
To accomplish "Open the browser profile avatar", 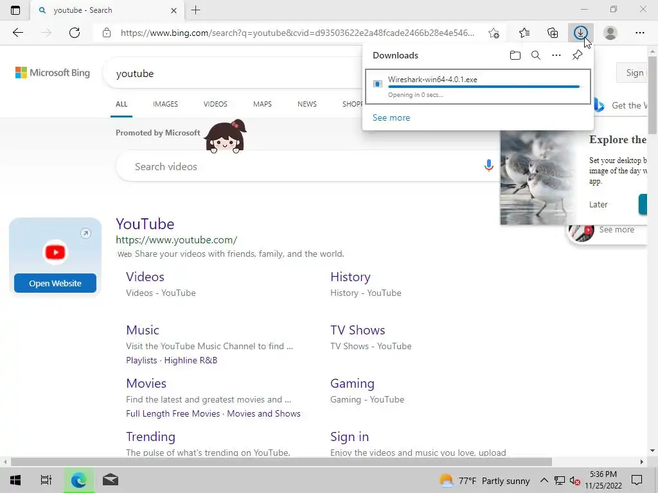I will pyautogui.click(x=610, y=33).
